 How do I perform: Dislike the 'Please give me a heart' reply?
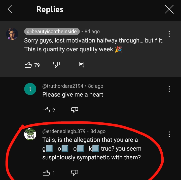(75, 110)
